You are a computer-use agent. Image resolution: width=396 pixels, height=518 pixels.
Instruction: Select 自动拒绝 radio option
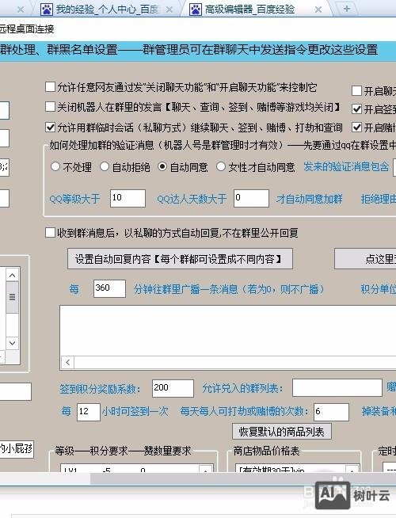point(105,166)
